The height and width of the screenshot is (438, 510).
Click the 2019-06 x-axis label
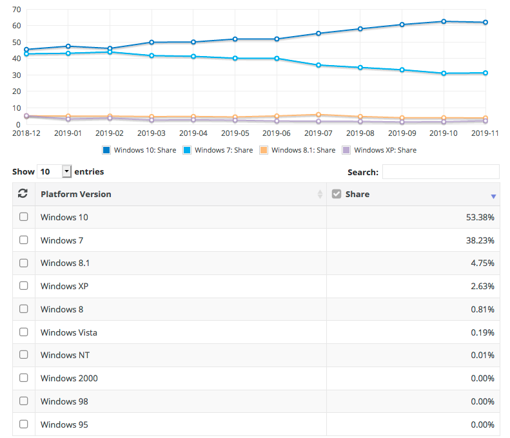click(x=277, y=133)
